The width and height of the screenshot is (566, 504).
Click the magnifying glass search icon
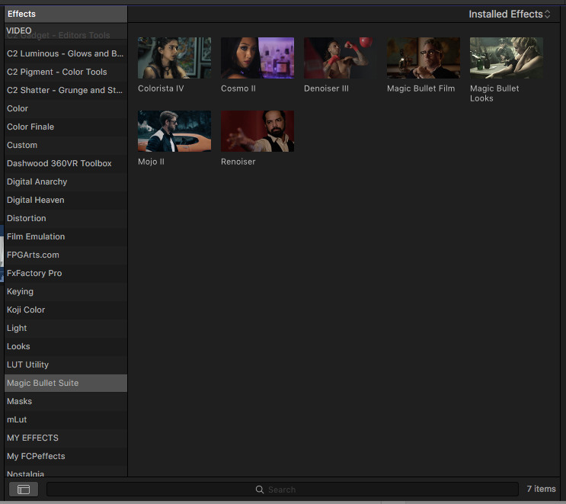tap(260, 490)
